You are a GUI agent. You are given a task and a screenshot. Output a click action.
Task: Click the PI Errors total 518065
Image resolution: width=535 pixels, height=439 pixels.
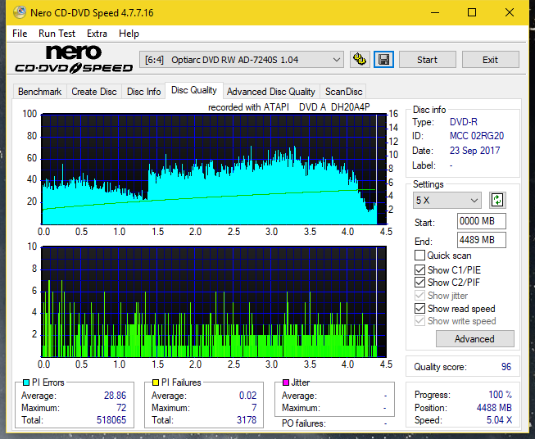pos(111,419)
